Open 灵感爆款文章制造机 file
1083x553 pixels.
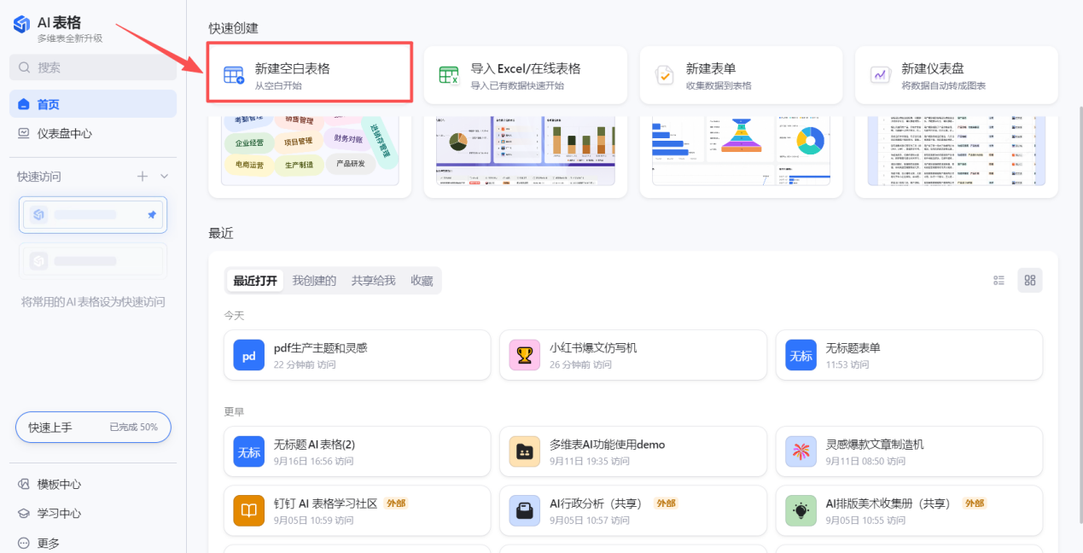click(x=909, y=451)
